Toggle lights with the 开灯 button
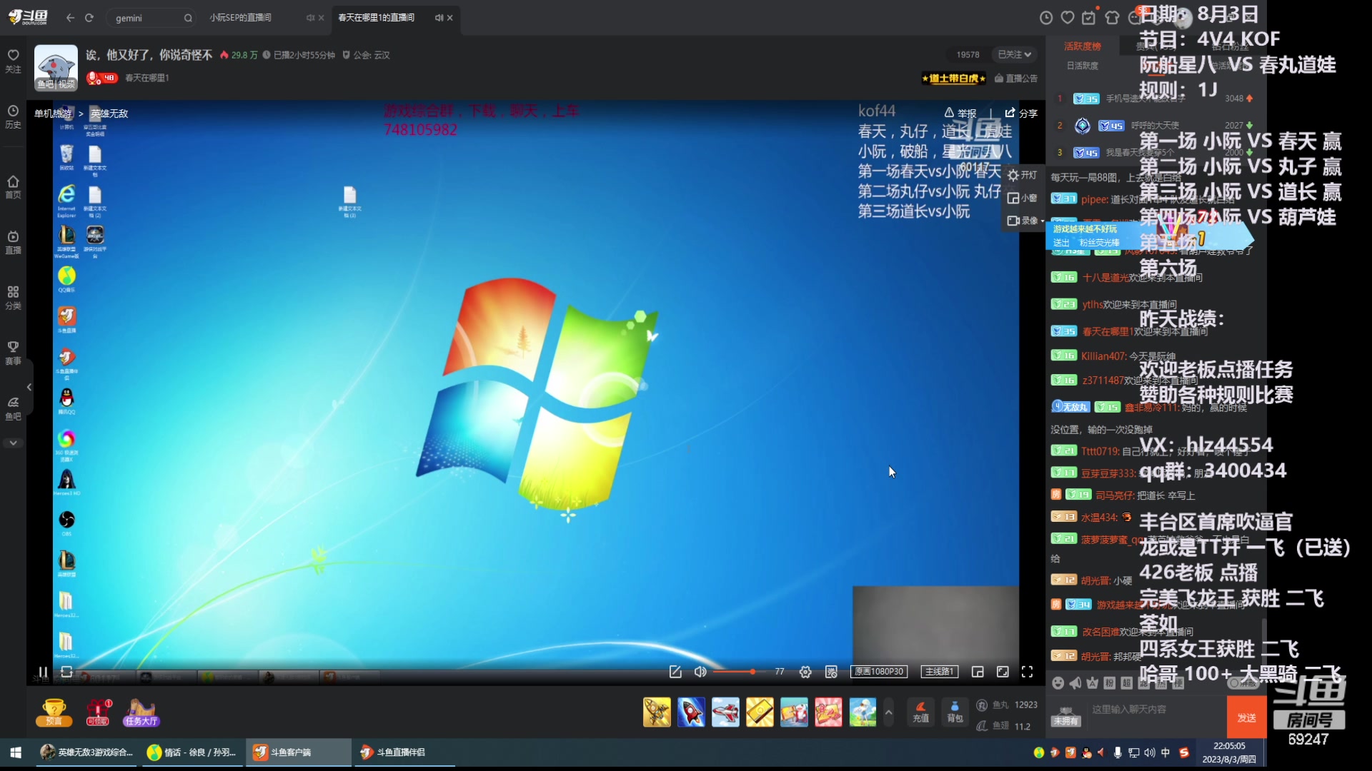Viewport: 1372px width, 771px height. pos(1023,175)
